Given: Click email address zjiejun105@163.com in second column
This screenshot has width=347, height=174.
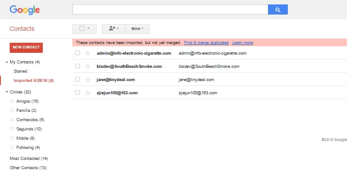Looking at the screenshot, I should coord(198,93).
